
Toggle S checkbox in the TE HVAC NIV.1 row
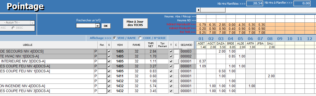pyautogui.click(x=109, y=56)
